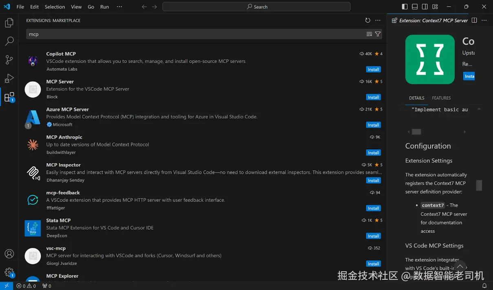The height and width of the screenshot is (290, 493).
Task: Install the MCP Server extension by Block
Action: pyautogui.click(x=373, y=97)
